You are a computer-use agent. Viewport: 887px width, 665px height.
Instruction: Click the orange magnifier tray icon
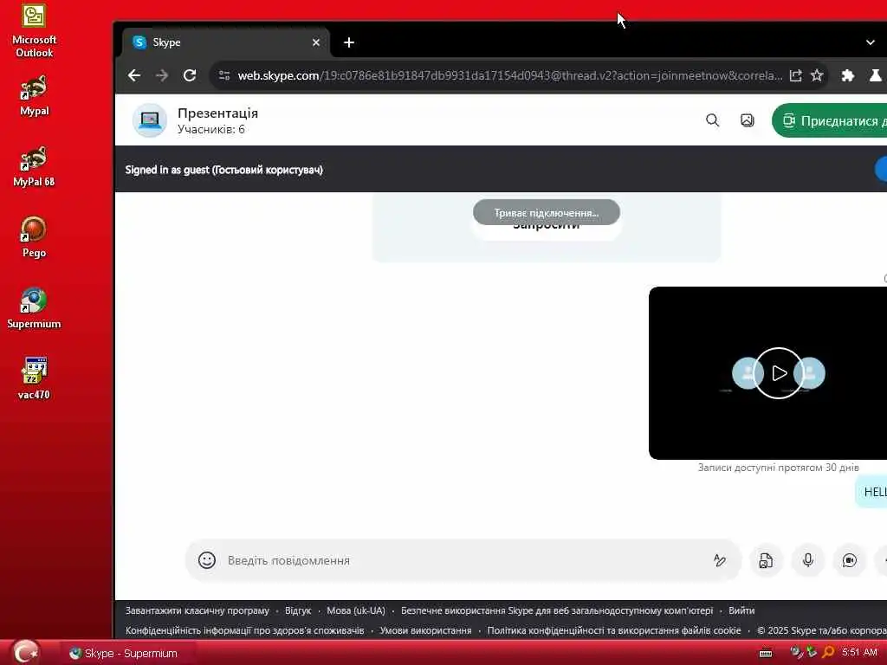[828, 653]
